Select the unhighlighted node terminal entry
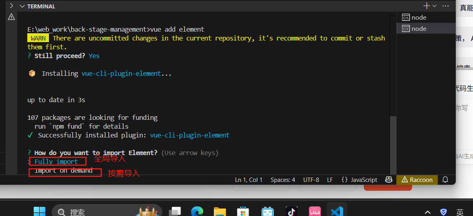The height and width of the screenshot is (216, 473). click(x=426, y=18)
